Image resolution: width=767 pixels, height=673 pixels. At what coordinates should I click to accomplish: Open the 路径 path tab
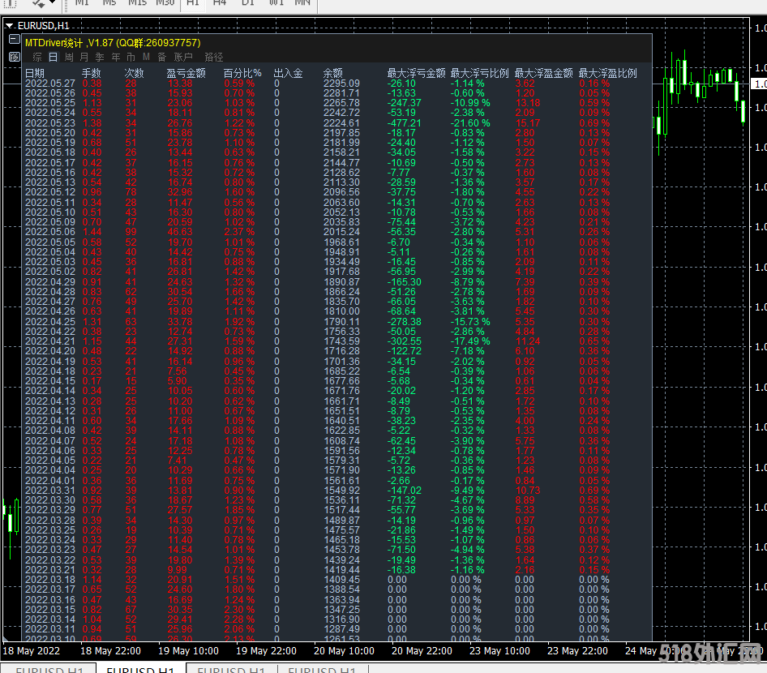[214, 58]
